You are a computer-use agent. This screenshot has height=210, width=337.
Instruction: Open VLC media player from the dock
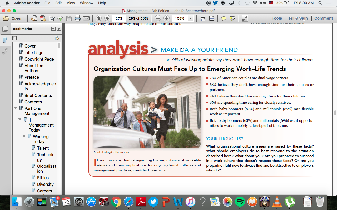pyautogui.click(x=277, y=202)
